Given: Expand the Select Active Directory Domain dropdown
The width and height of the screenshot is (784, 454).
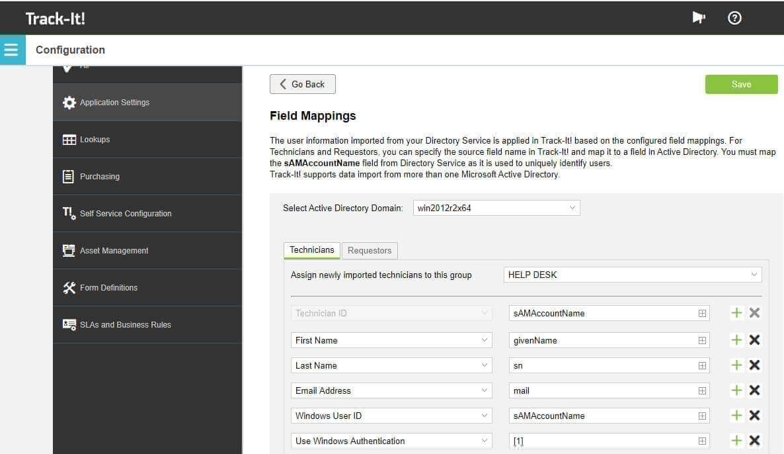Looking at the screenshot, I should tap(496, 208).
